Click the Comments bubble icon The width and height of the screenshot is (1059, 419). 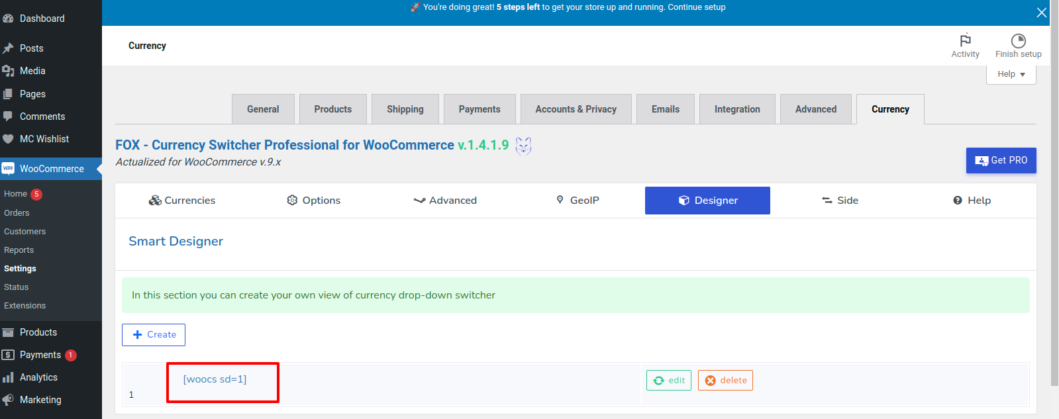8,116
